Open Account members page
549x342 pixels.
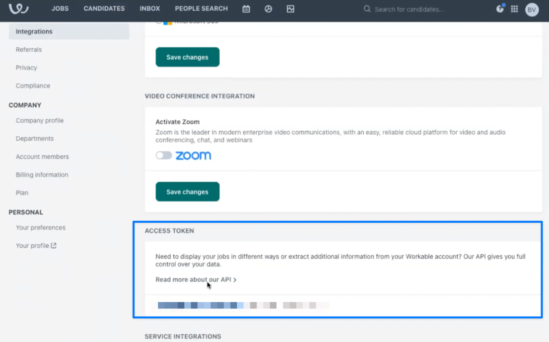(42, 157)
